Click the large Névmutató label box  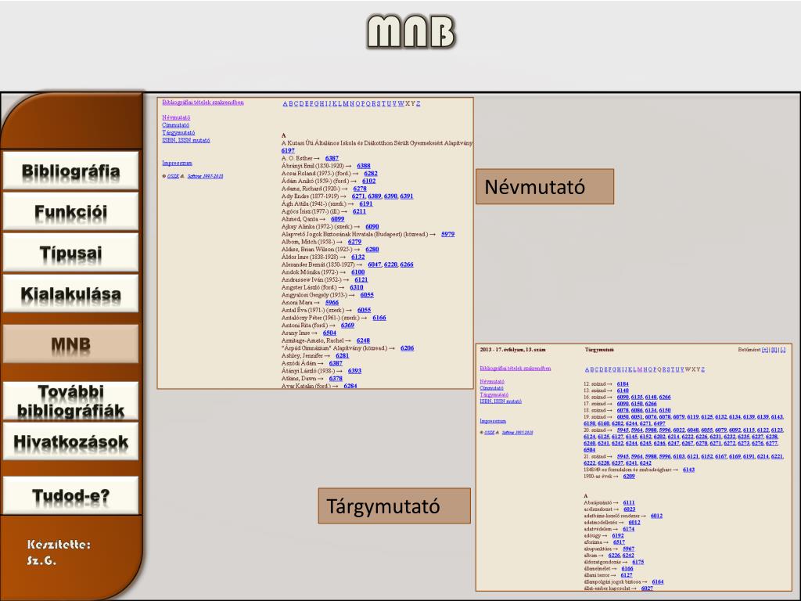544,186
